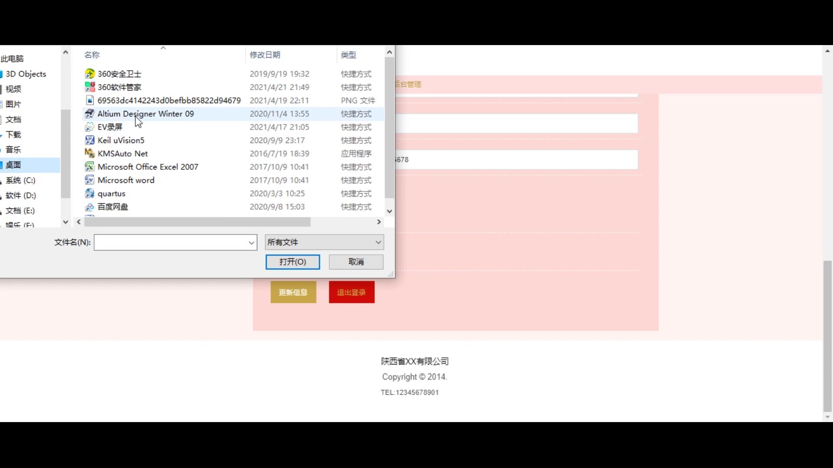The width and height of the screenshot is (833, 468).
Task: Click the date 2016/7/19 18:39
Action: coord(279,154)
